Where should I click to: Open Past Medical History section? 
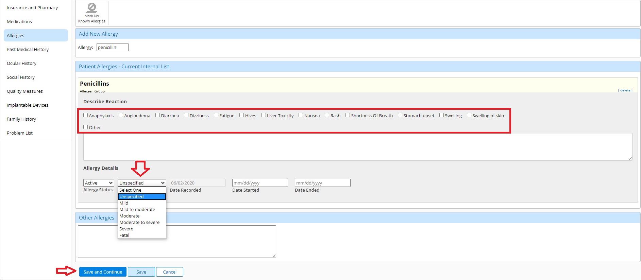36,49
